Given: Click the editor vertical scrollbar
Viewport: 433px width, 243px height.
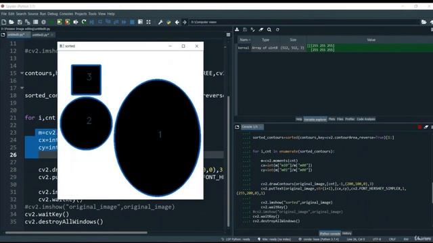Looking at the screenshot, I should [228, 161].
